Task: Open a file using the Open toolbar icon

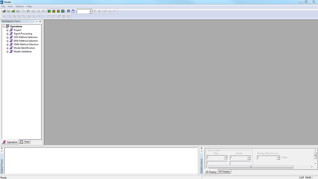Action: (x=4, y=11)
